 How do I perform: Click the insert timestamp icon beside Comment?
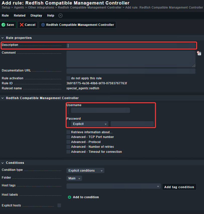199,53
